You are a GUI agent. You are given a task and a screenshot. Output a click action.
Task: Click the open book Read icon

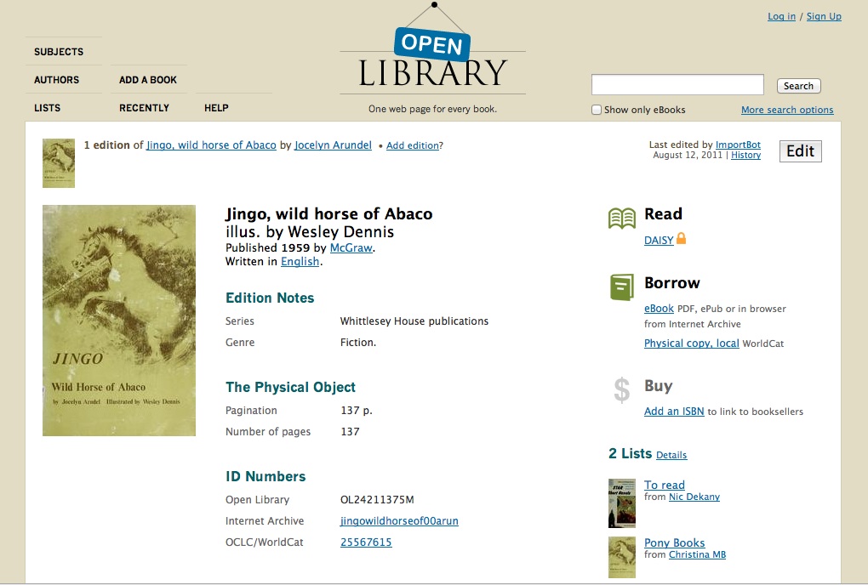click(x=622, y=218)
